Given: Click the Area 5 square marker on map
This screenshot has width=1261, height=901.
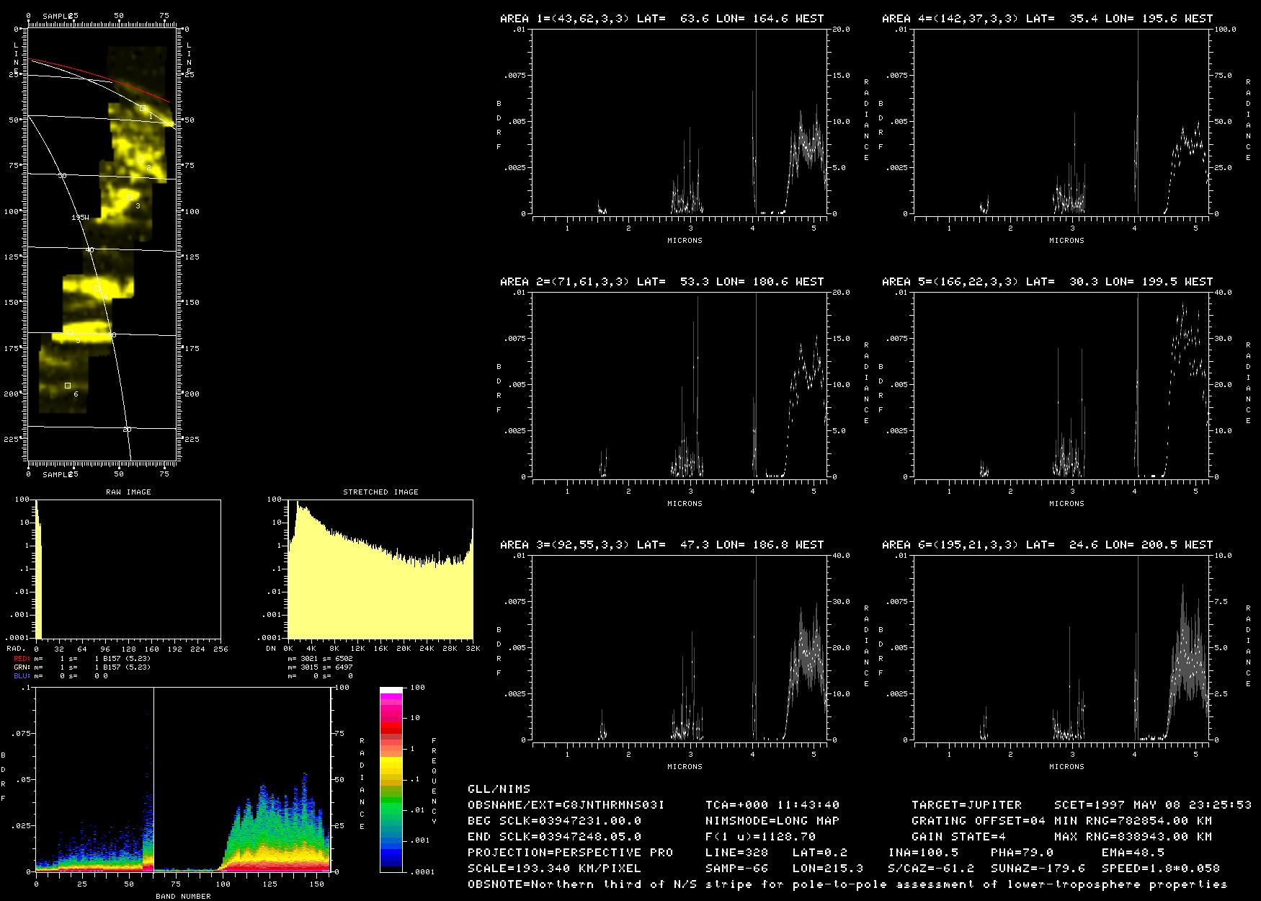Looking at the screenshot, I should click(70, 332).
